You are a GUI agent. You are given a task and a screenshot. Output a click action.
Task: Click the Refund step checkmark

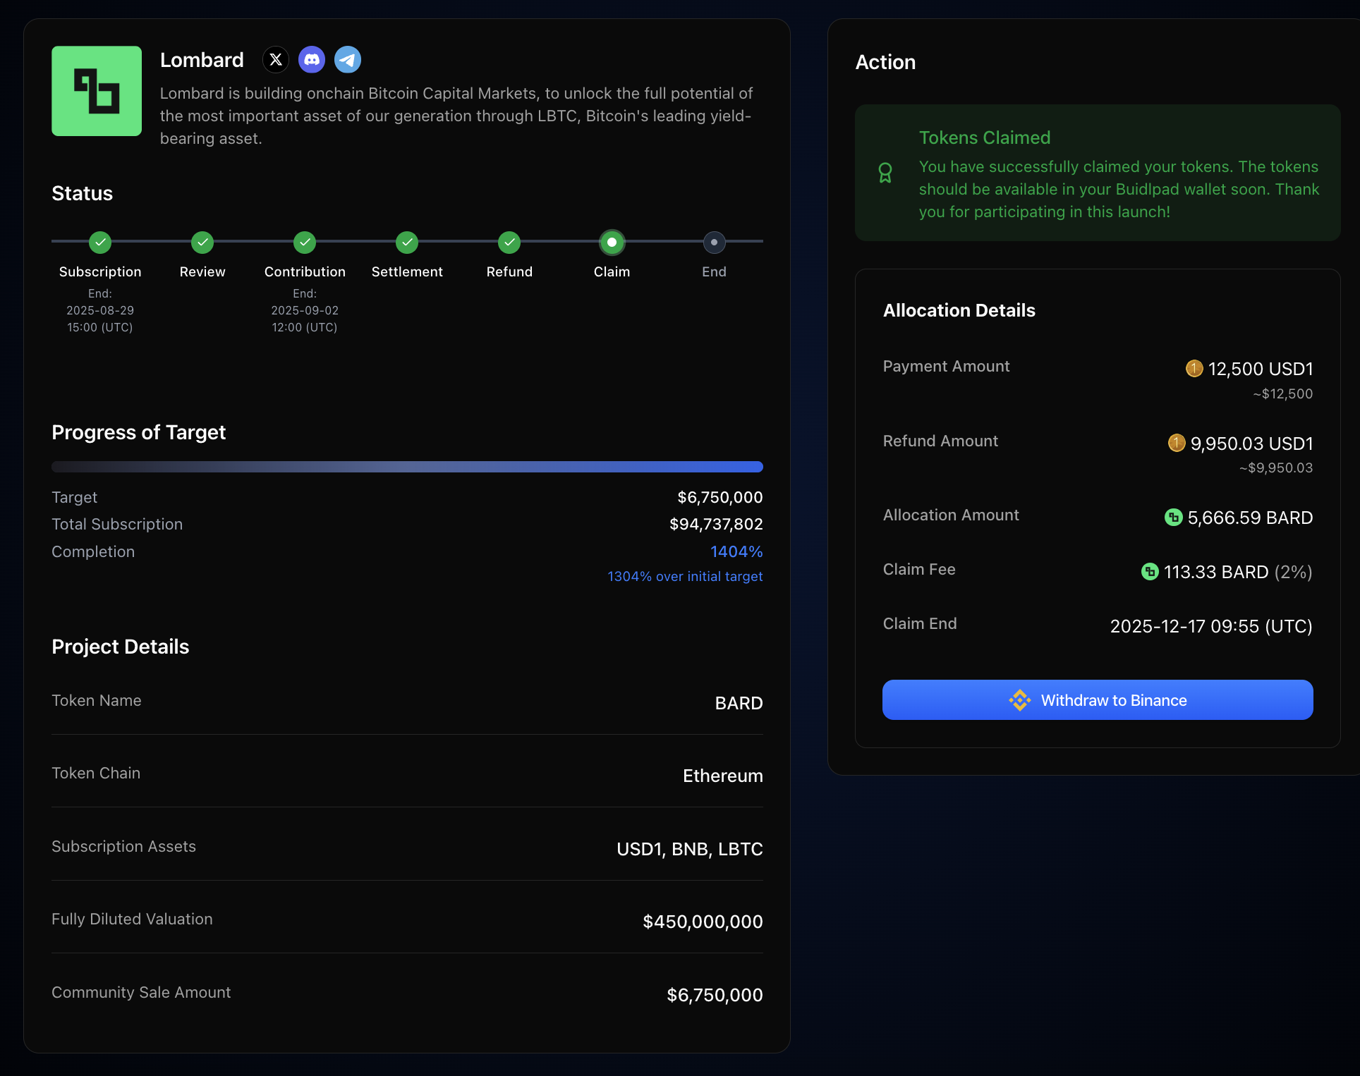click(509, 243)
